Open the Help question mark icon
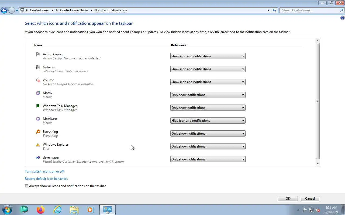This screenshot has height=215, width=345. tap(342, 18)
